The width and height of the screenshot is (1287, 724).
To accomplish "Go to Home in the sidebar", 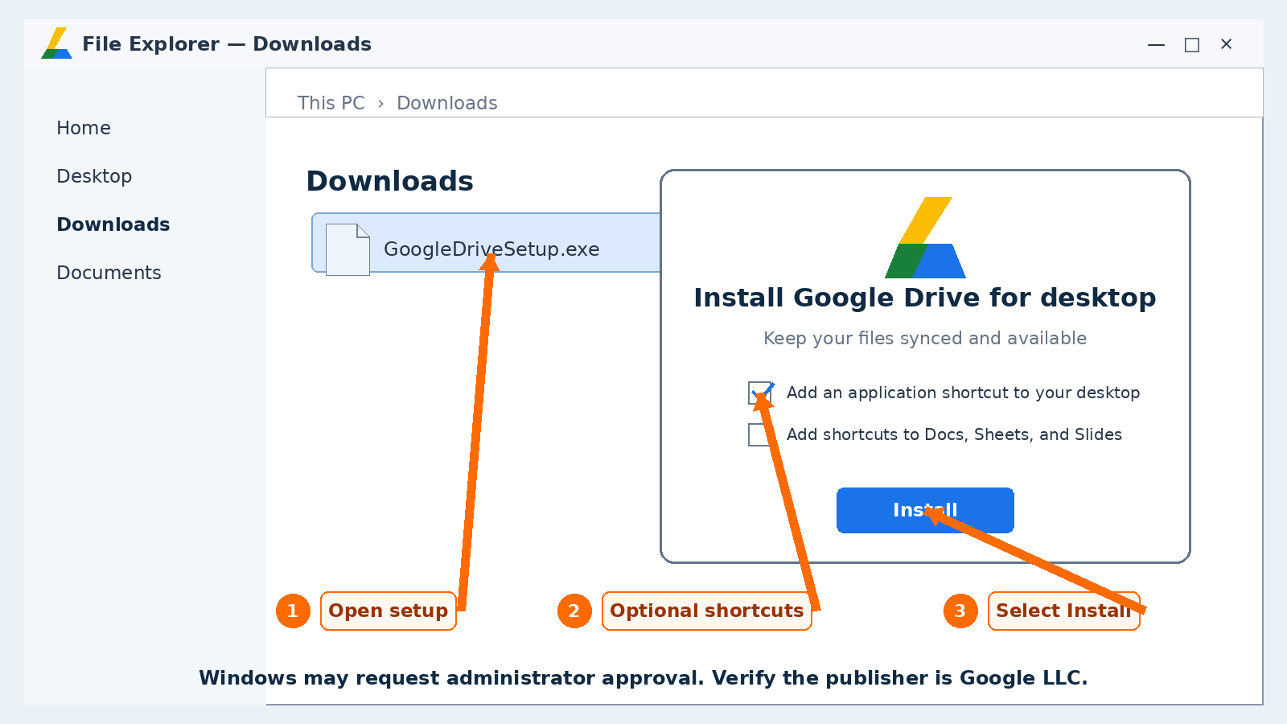I will (x=84, y=128).
